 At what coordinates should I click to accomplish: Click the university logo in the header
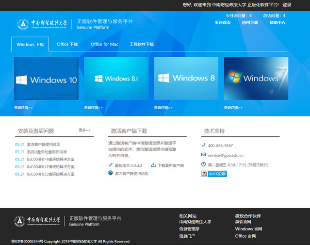point(42,24)
